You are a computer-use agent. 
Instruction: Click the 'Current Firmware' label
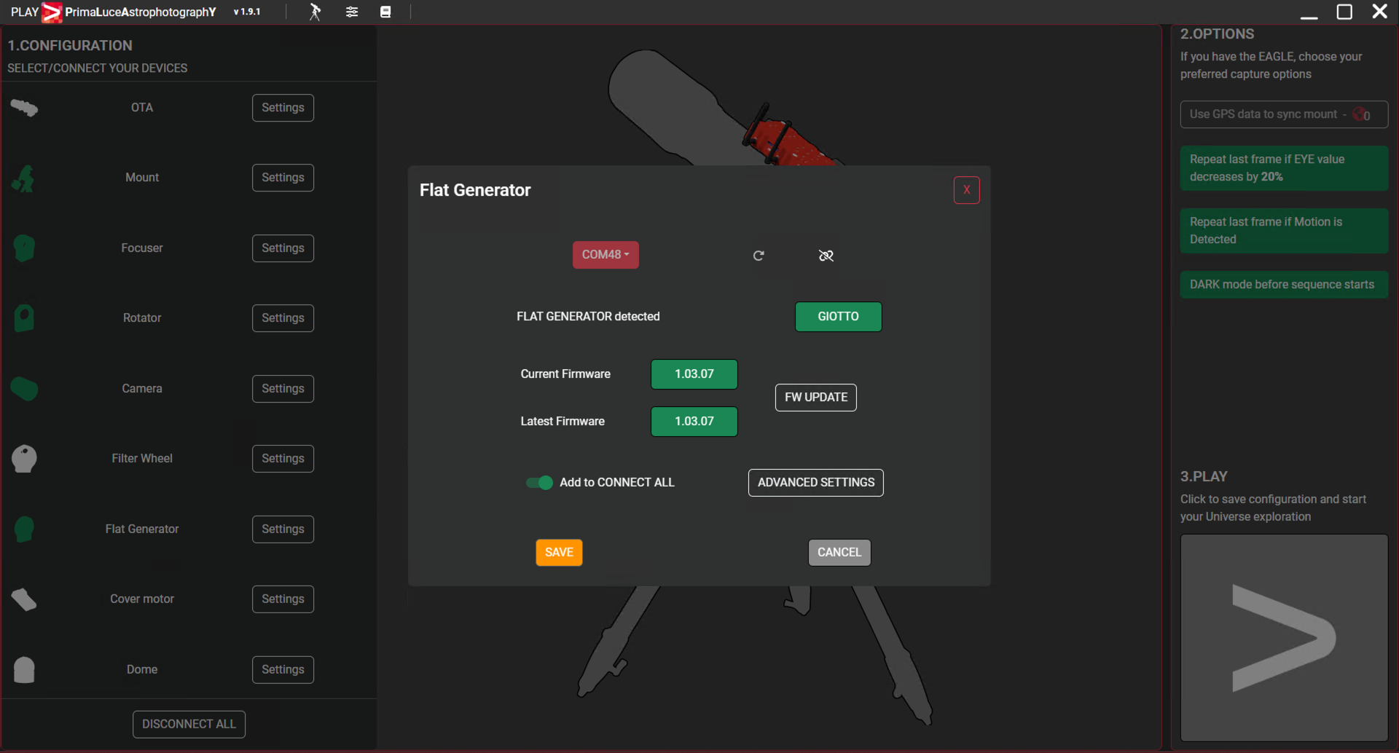click(565, 374)
